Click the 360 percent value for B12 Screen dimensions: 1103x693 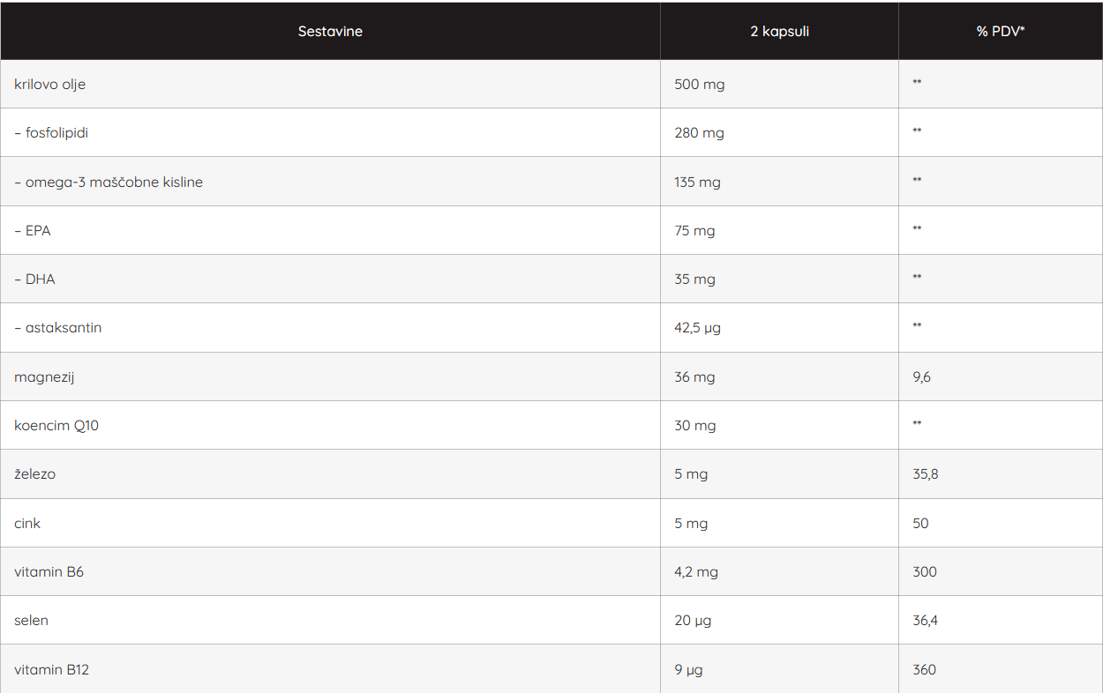pos(925,670)
